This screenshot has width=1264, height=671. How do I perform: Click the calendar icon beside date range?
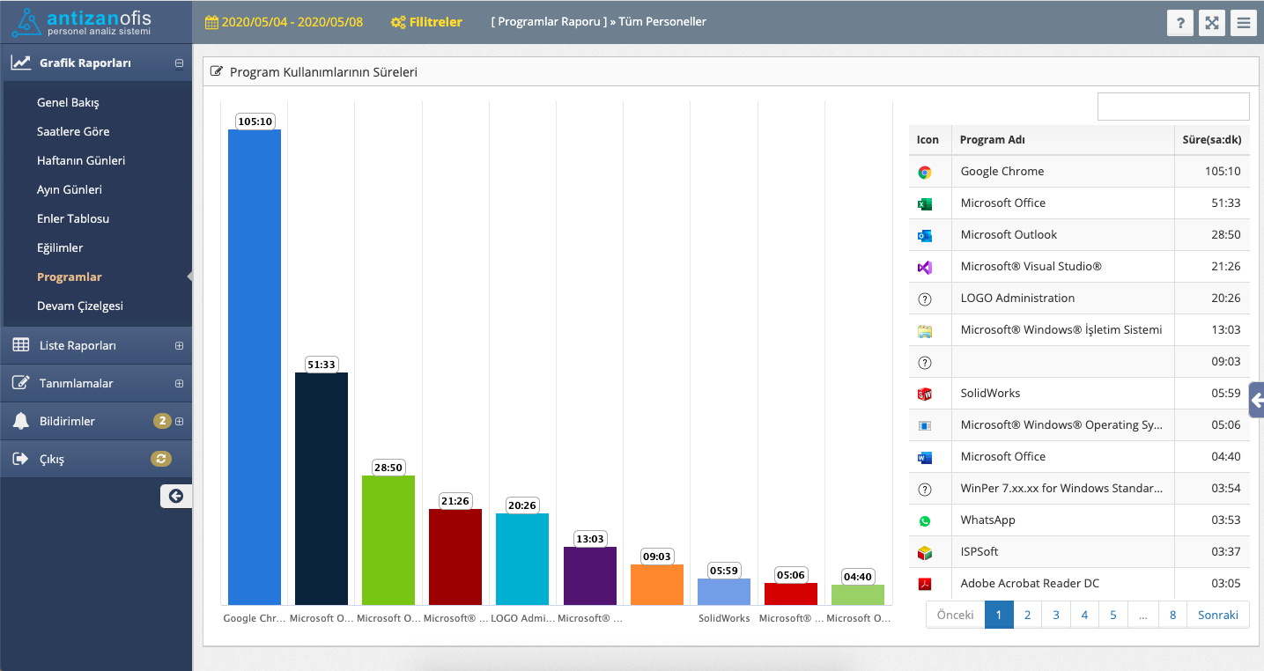(x=211, y=22)
